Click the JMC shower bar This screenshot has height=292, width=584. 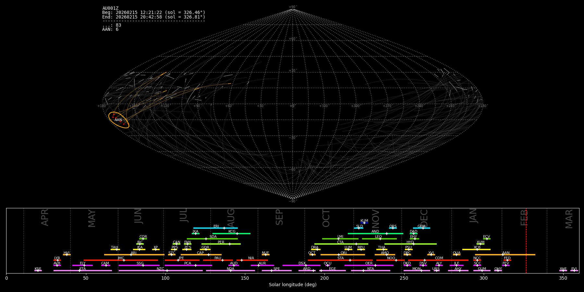(x=121, y=260)
